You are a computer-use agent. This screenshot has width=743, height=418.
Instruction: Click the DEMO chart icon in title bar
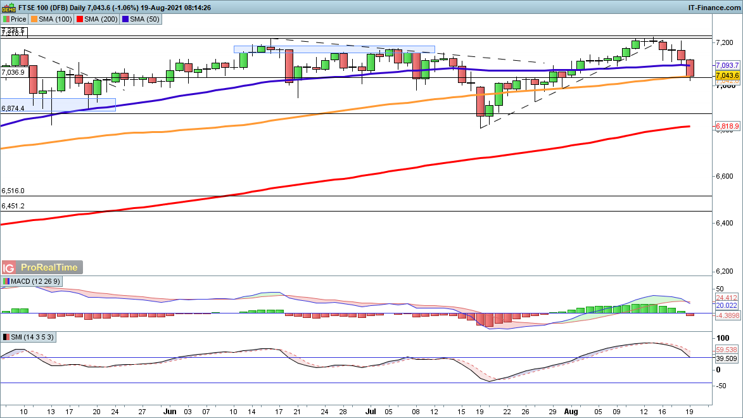coord(7,7)
